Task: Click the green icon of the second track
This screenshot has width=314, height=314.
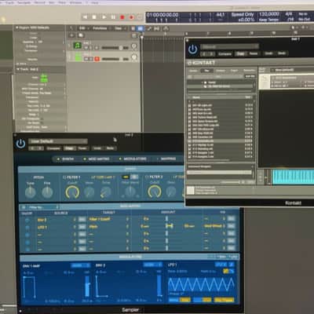Action: [78, 57]
